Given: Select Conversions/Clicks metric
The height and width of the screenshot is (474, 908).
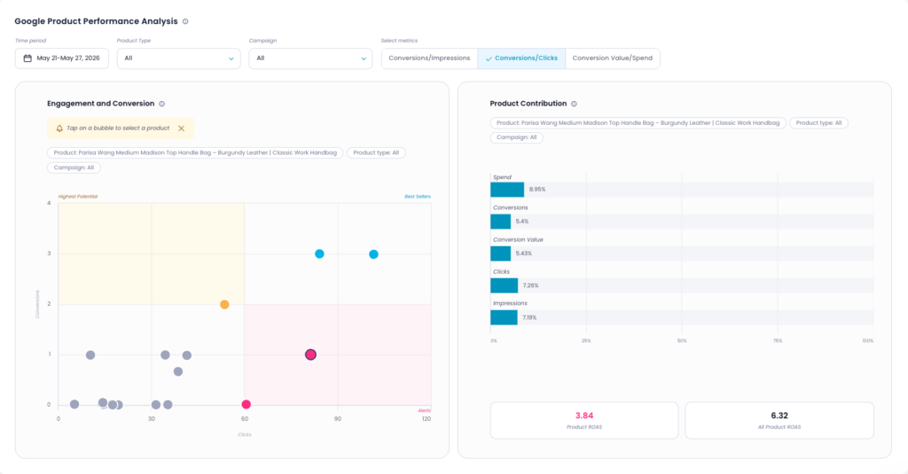Looking at the screenshot, I should click(x=521, y=58).
